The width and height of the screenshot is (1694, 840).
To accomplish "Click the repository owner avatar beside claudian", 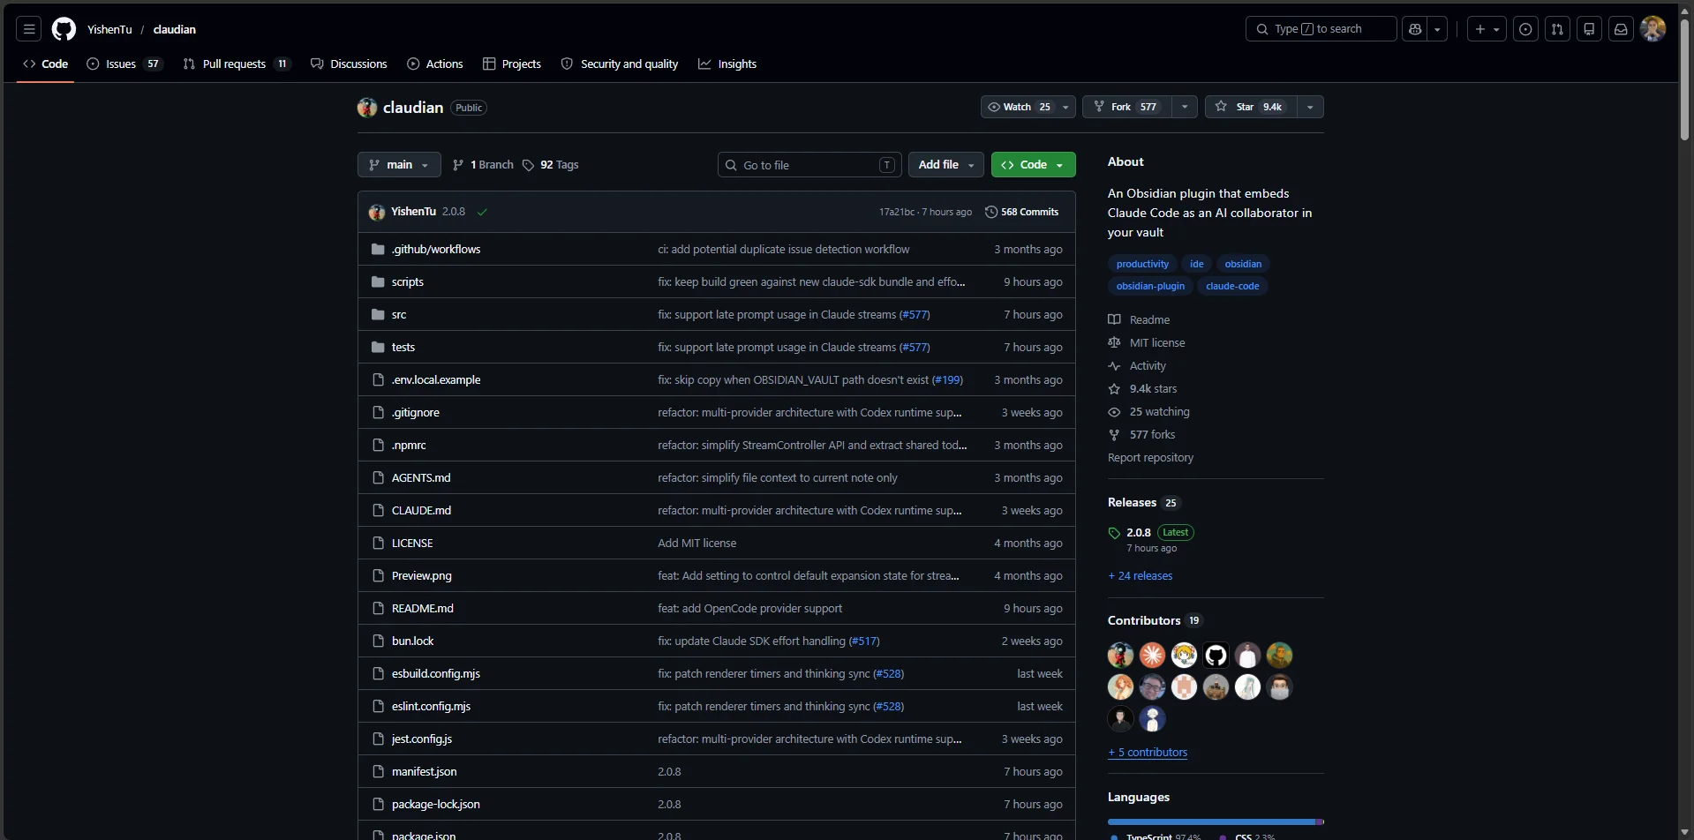I will [367, 108].
